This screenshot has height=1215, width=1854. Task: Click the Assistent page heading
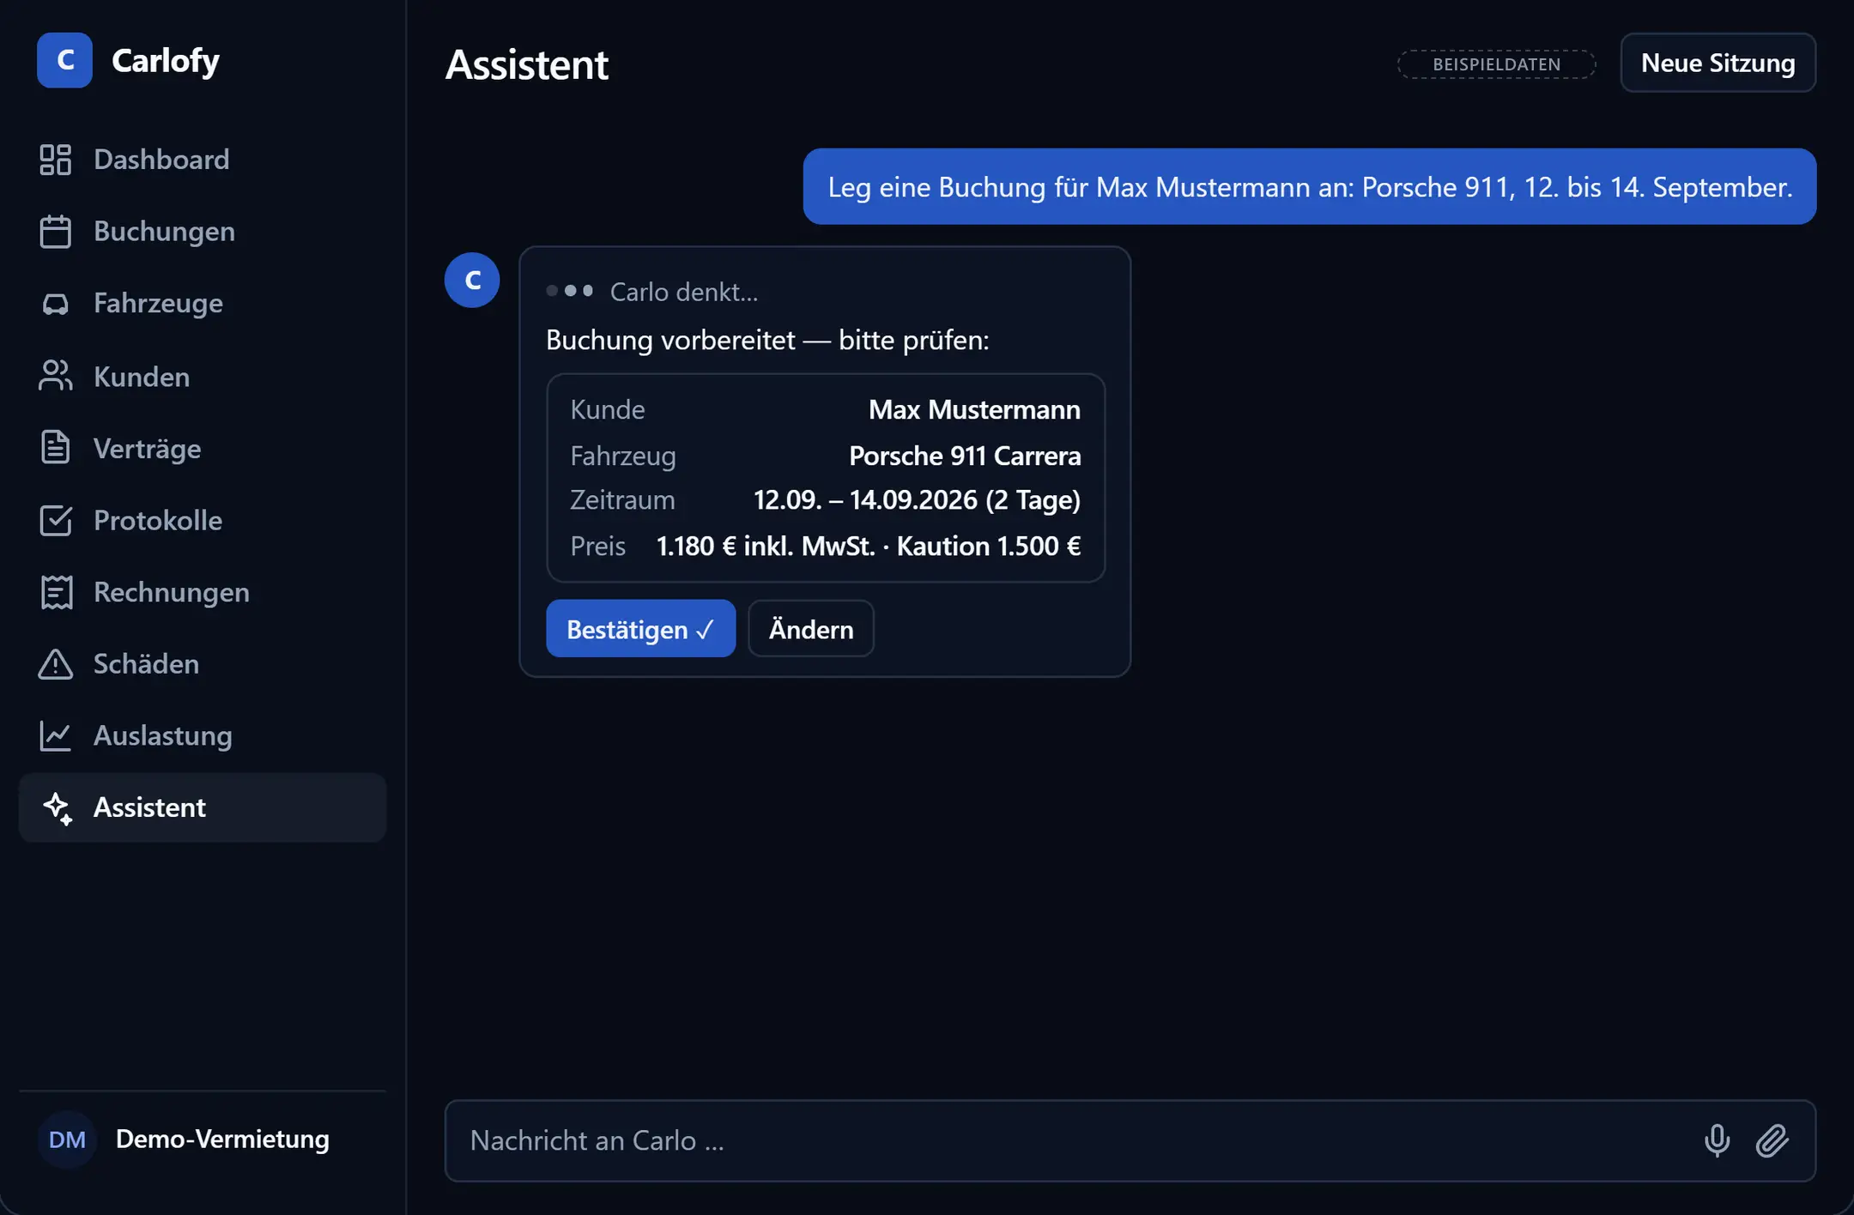(527, 65)
